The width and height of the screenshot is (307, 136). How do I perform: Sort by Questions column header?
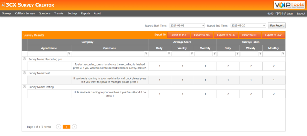point(110,48)
